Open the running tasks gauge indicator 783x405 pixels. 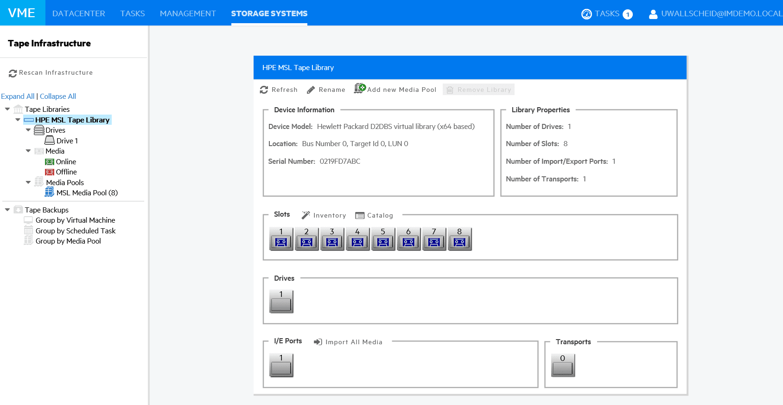(586, 14)
